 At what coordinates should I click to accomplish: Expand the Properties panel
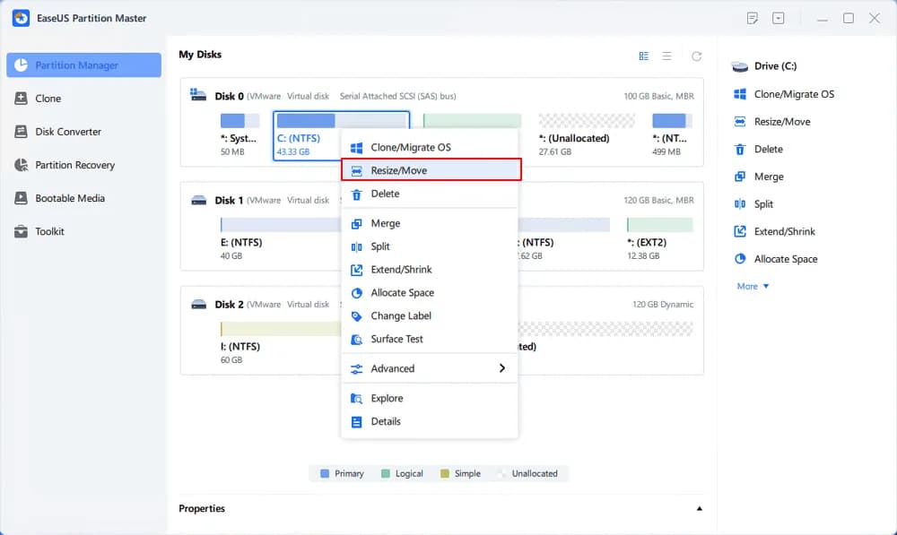pyautogui.click(x=699, y=509)
